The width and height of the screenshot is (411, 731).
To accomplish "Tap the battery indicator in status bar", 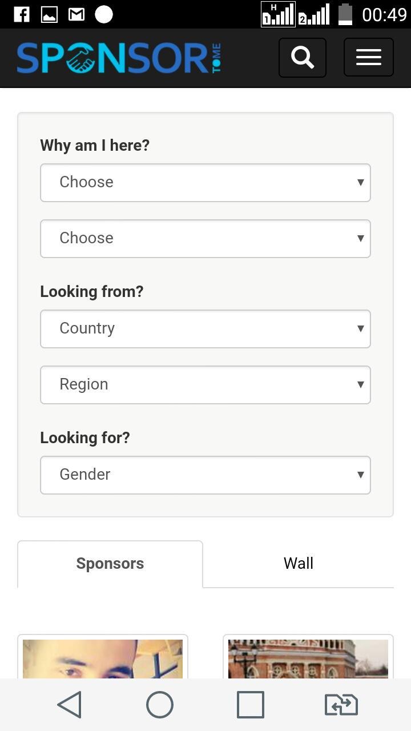I will 345,14.
